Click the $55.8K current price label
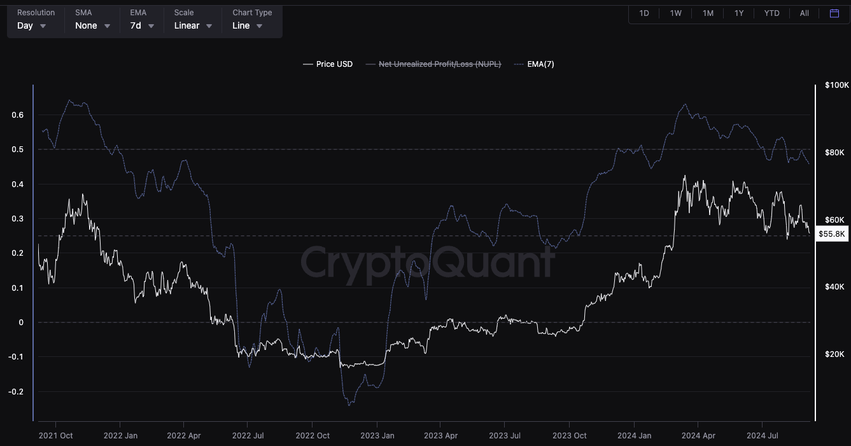The image size is (851, 446). (832, 234)
